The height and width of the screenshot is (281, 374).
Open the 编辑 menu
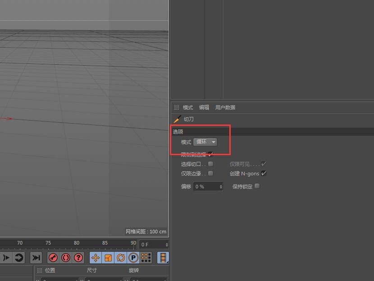tap(204, 107)
